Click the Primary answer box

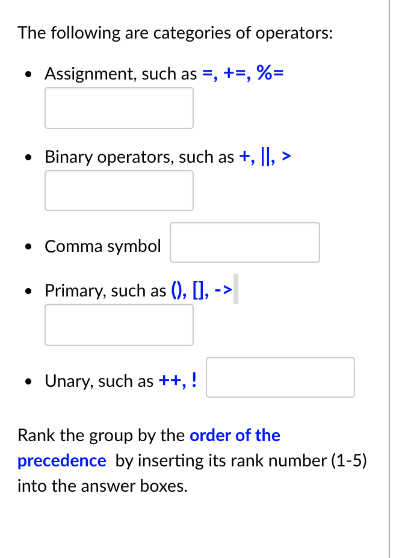pyautogui.click(x=119, y=325)
